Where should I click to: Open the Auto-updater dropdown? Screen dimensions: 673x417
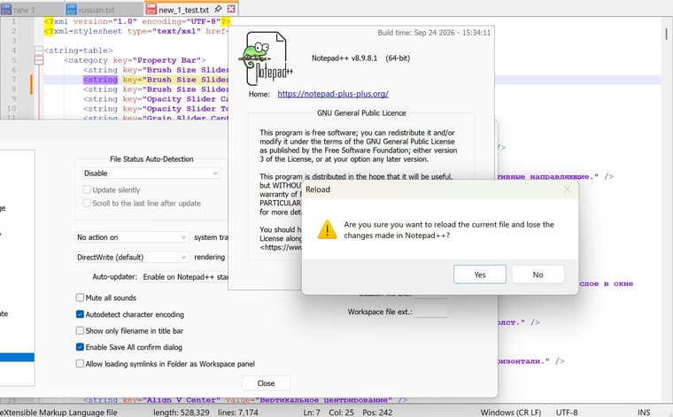click(185, 277)
